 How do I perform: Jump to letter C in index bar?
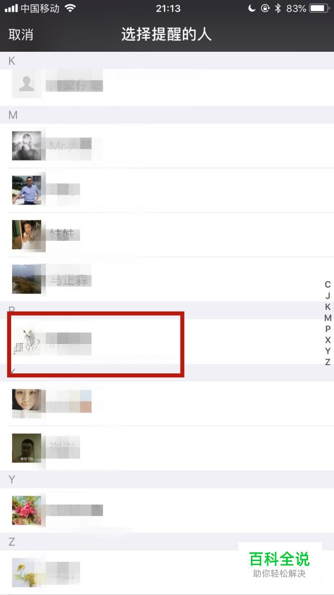328,284
